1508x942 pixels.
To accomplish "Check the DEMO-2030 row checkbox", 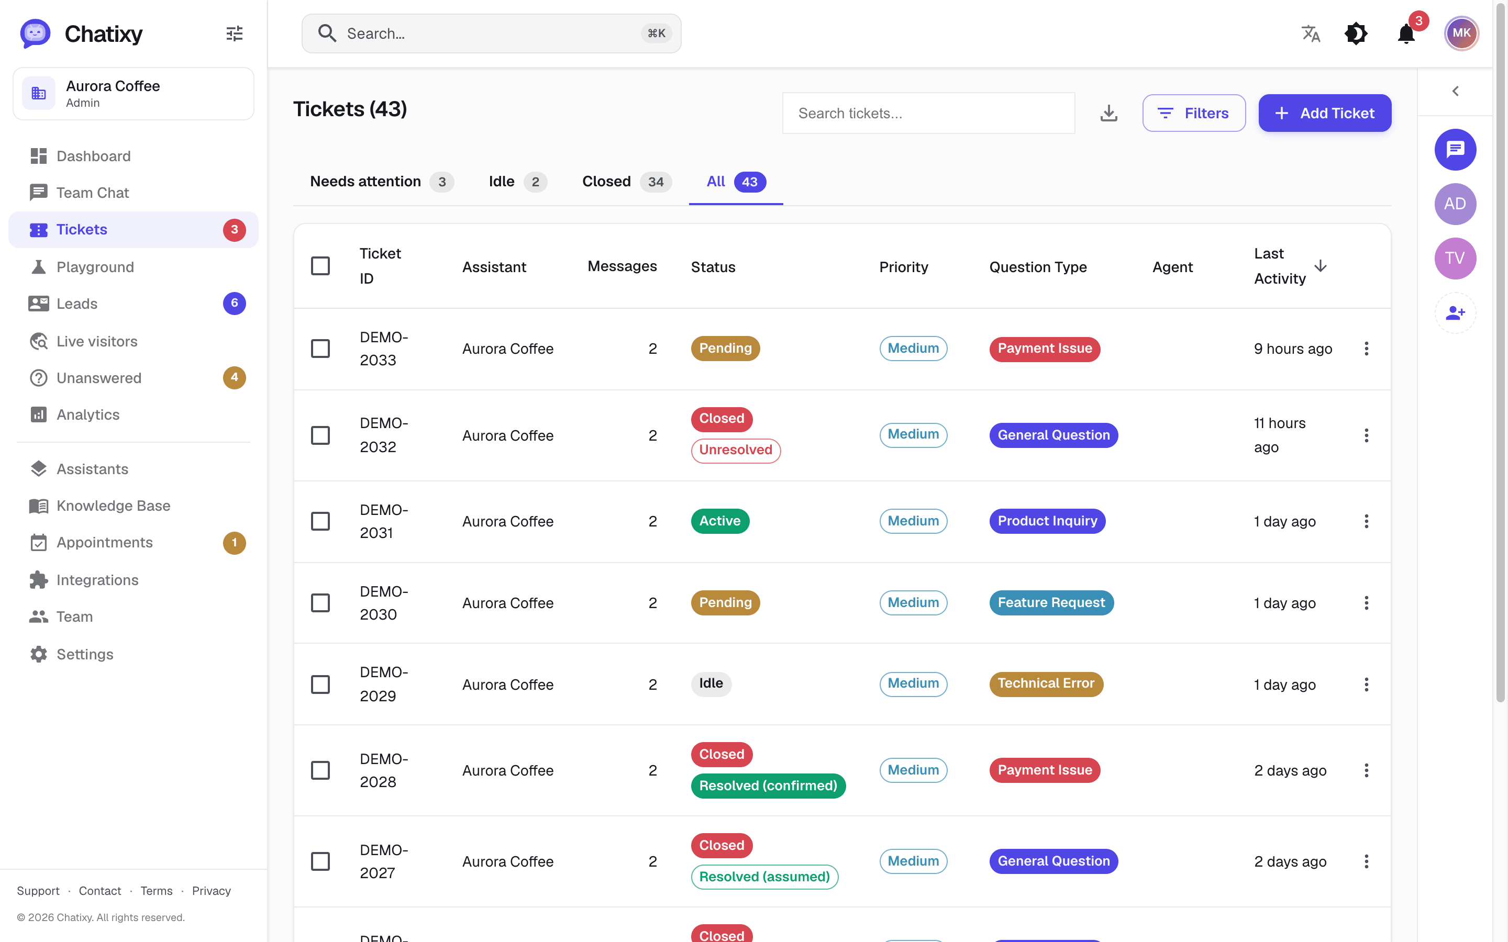I will pyautogui.click(x=320, y=603).
